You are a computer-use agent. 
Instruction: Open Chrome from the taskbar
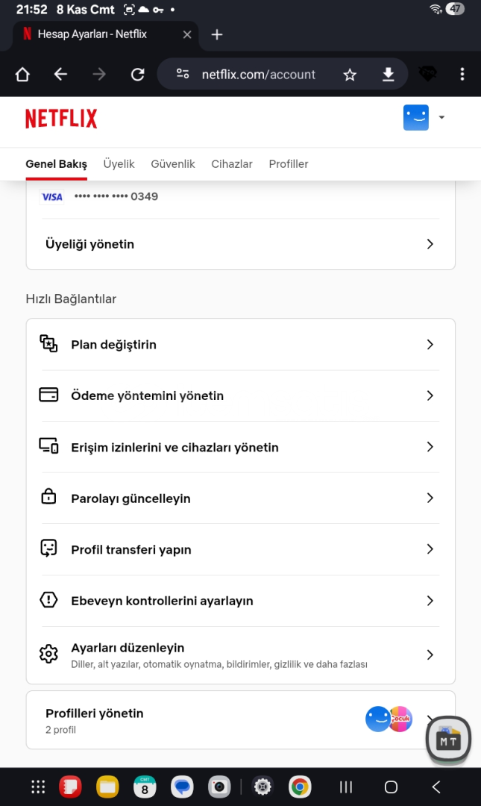(301, 787)
